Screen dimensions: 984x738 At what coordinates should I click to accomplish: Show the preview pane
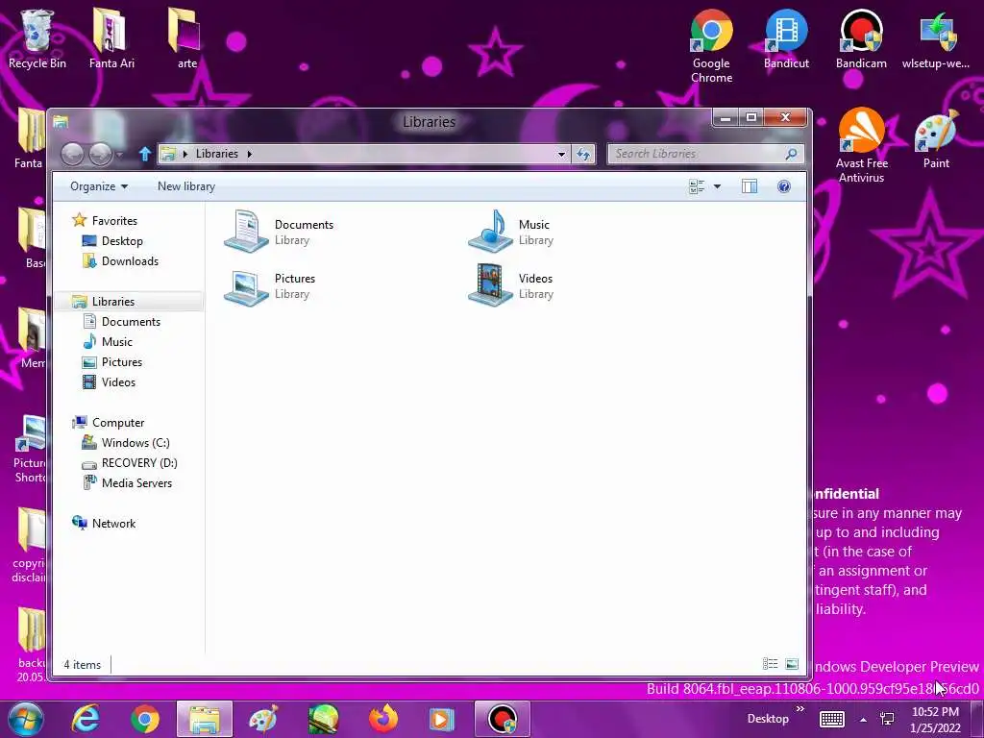pos(750,186)
